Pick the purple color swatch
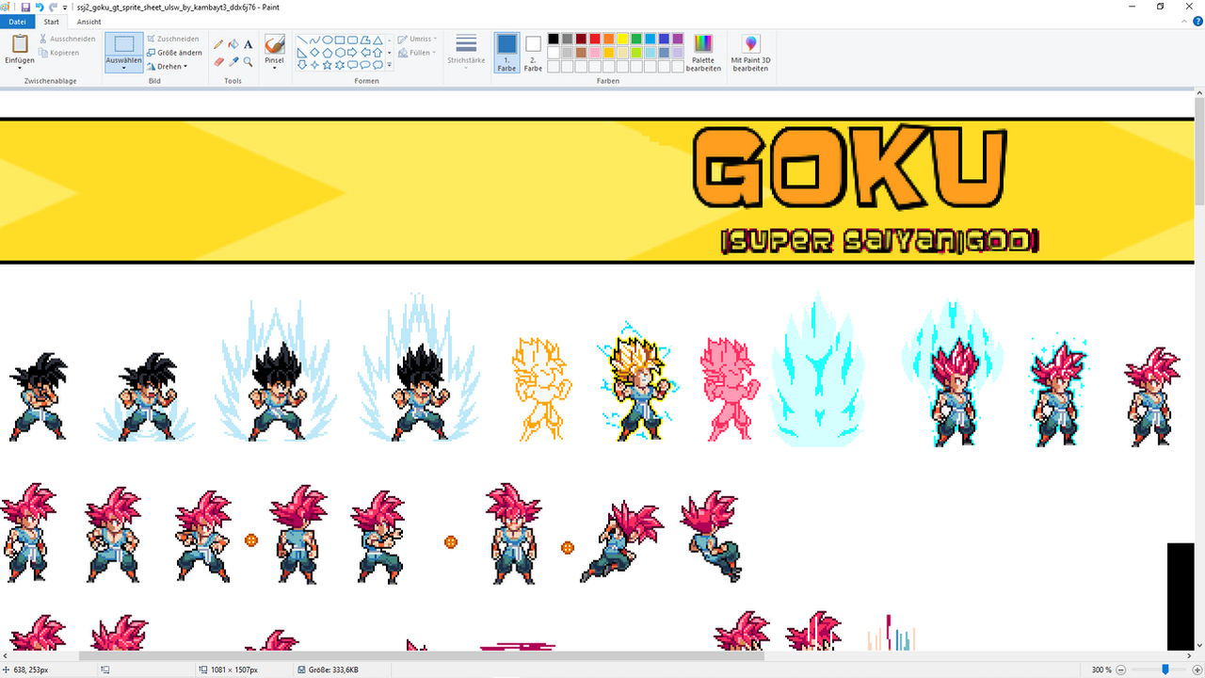The height and width of the screenshot is (678, 1205). (x=678, y=39)
